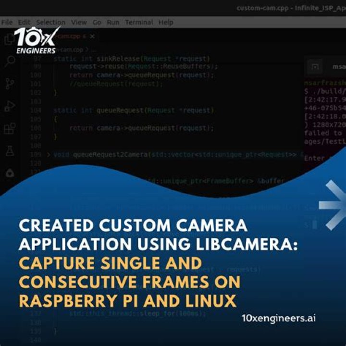Click the sinkRelease function declaration line
This screenshot has height=346, width=346.
point(132,59)
